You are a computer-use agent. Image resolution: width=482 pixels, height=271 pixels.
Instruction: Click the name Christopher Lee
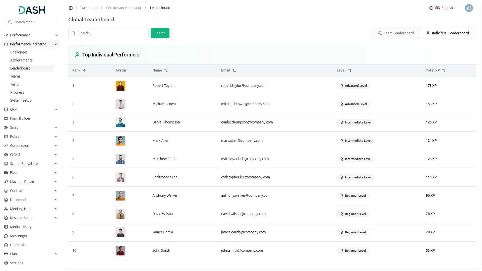[165, 177]
